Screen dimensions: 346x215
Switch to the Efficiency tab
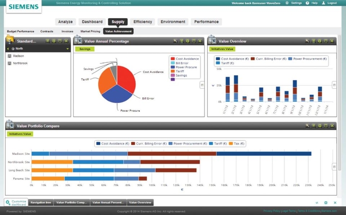point(142,22)
